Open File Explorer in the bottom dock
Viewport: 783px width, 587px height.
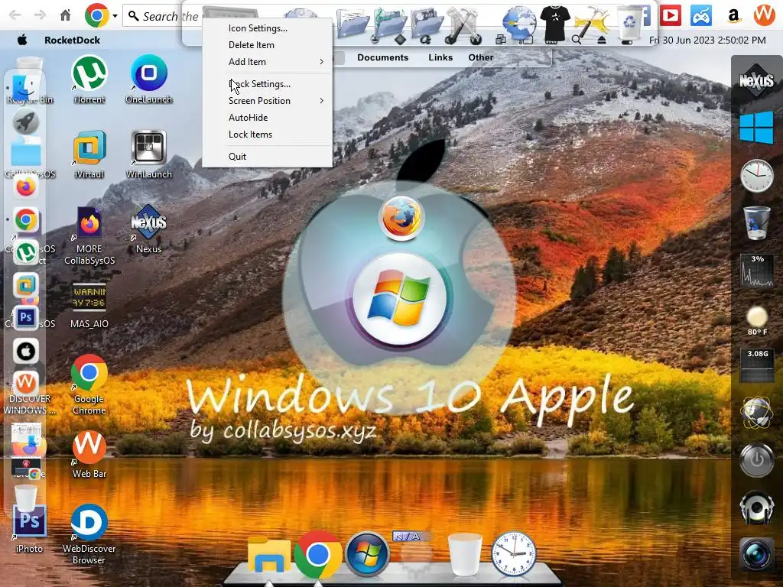(269, 555)
